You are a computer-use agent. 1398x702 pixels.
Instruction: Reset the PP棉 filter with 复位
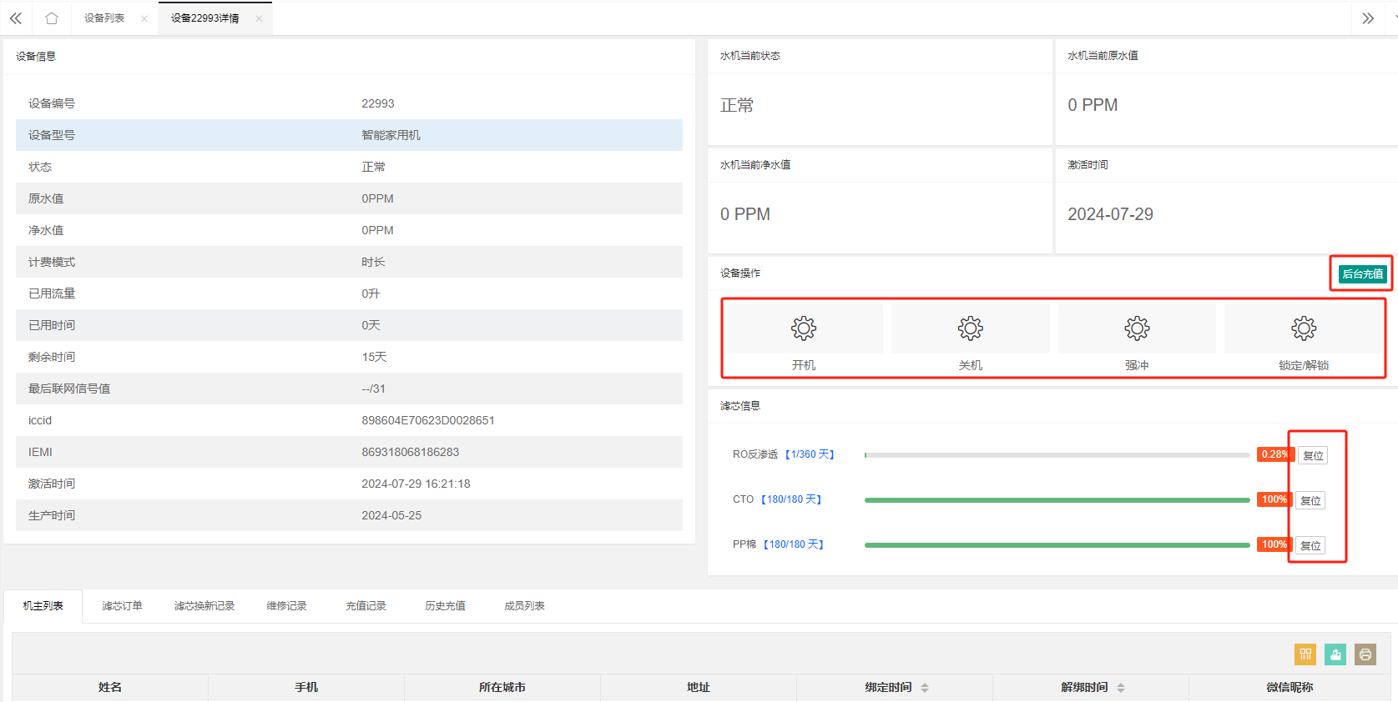click(x=1310, y=545)
